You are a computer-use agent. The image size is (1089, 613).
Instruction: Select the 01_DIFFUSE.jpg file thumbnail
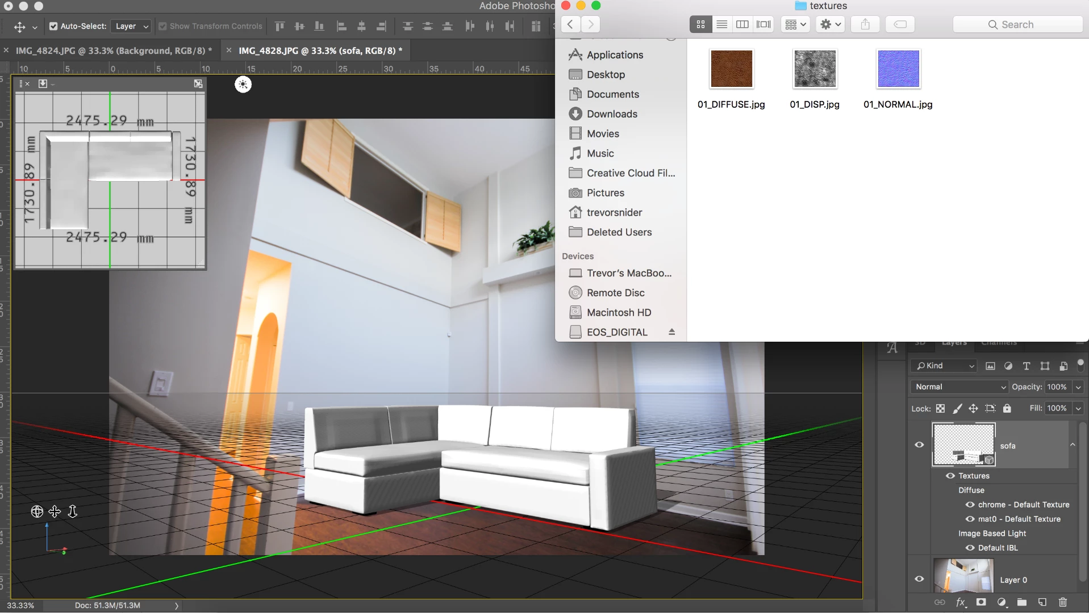tap(731, 69)
